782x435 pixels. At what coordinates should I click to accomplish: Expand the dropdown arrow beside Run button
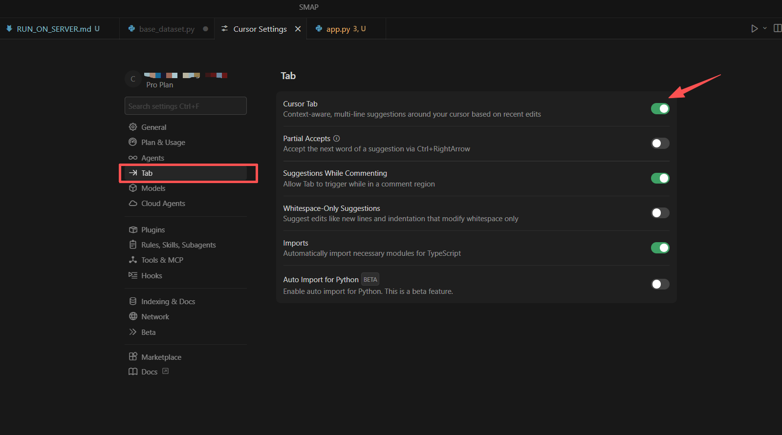coord(765,28)
